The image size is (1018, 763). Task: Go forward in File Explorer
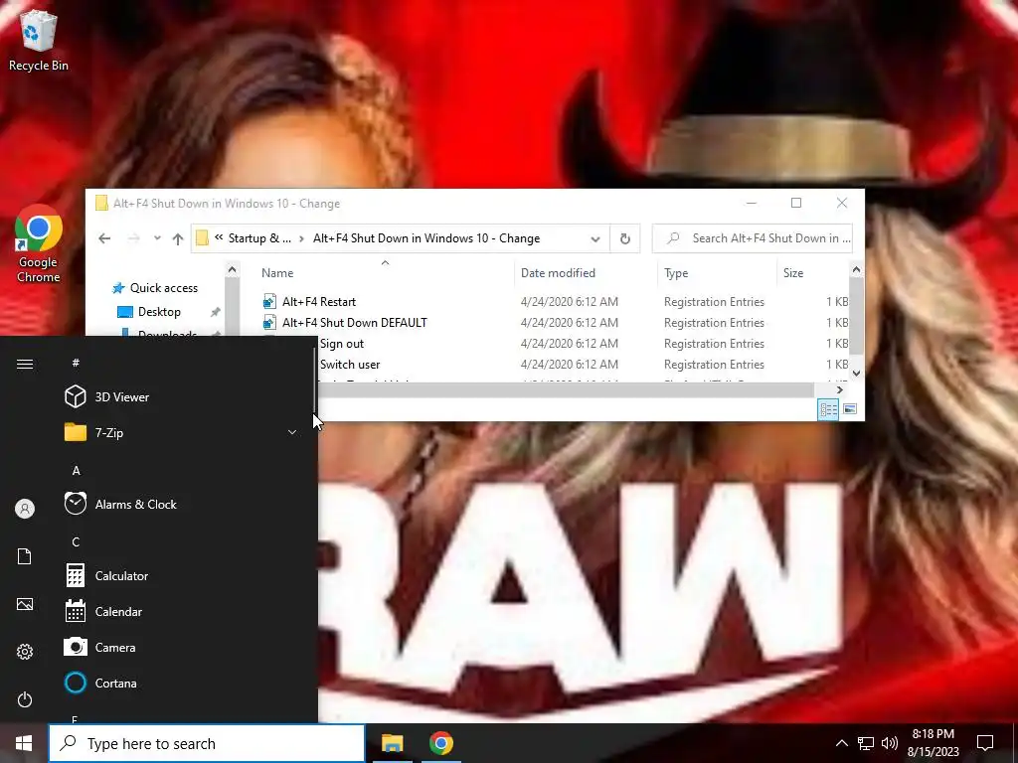coord(134,238)
